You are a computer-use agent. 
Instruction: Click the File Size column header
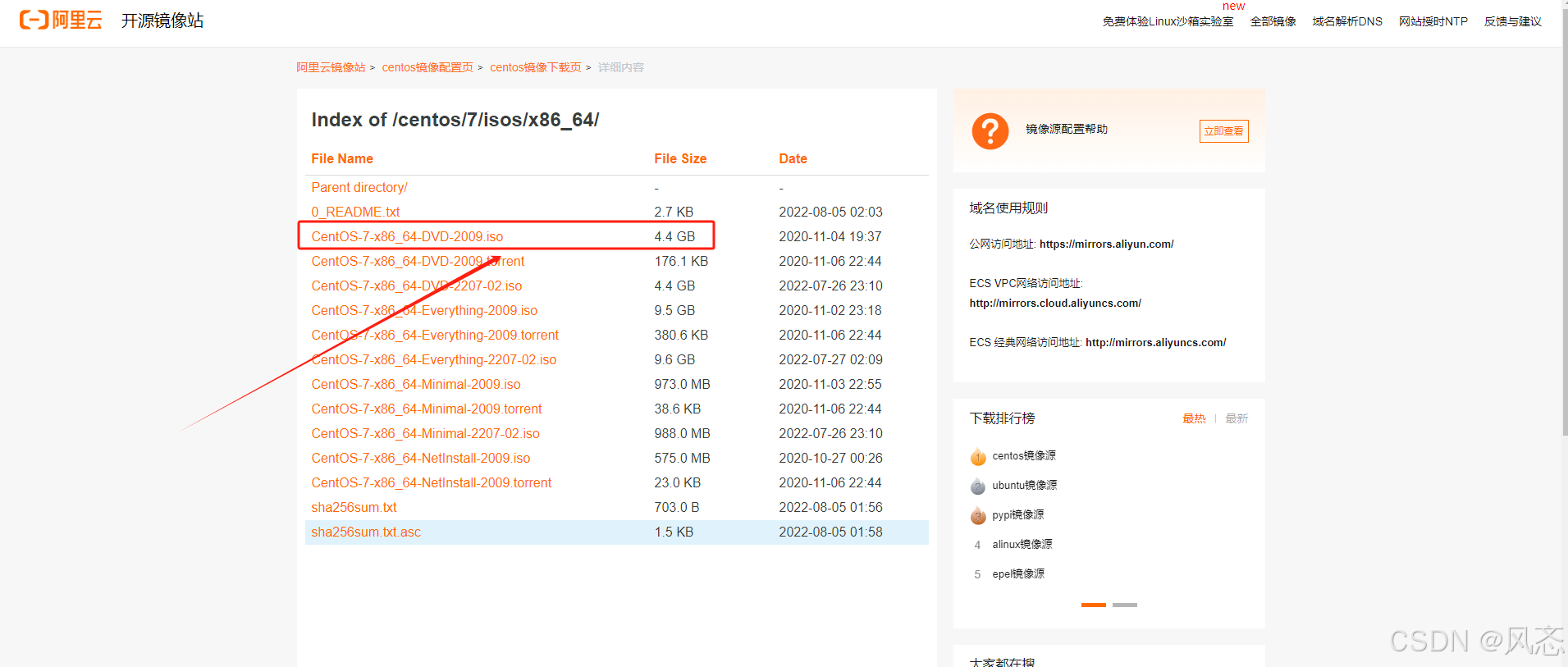tap(680, 158)
